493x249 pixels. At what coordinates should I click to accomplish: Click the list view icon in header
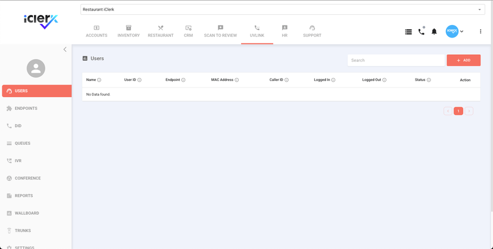click(408, 32)
